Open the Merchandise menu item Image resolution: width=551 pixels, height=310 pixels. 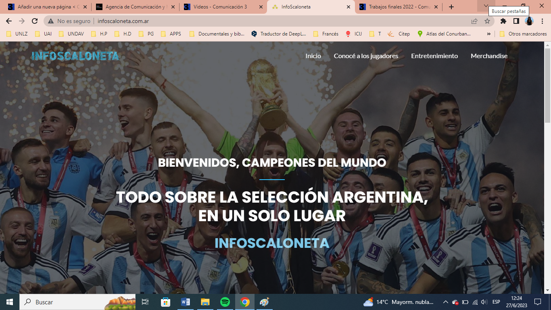coord(489,56)
